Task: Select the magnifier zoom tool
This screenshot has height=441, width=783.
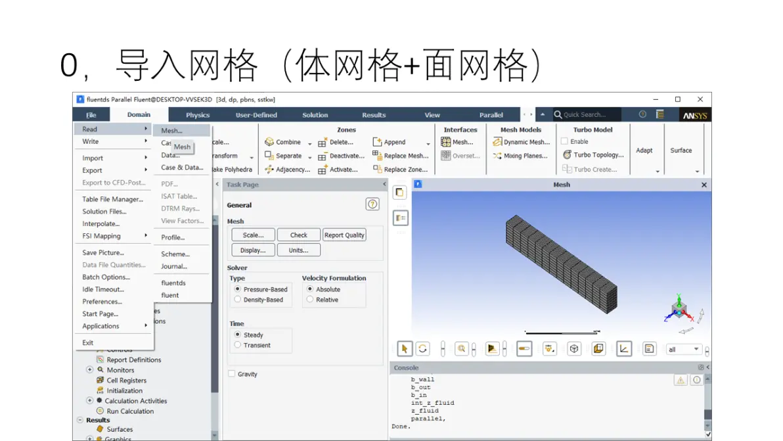Action: pos(461,348)
